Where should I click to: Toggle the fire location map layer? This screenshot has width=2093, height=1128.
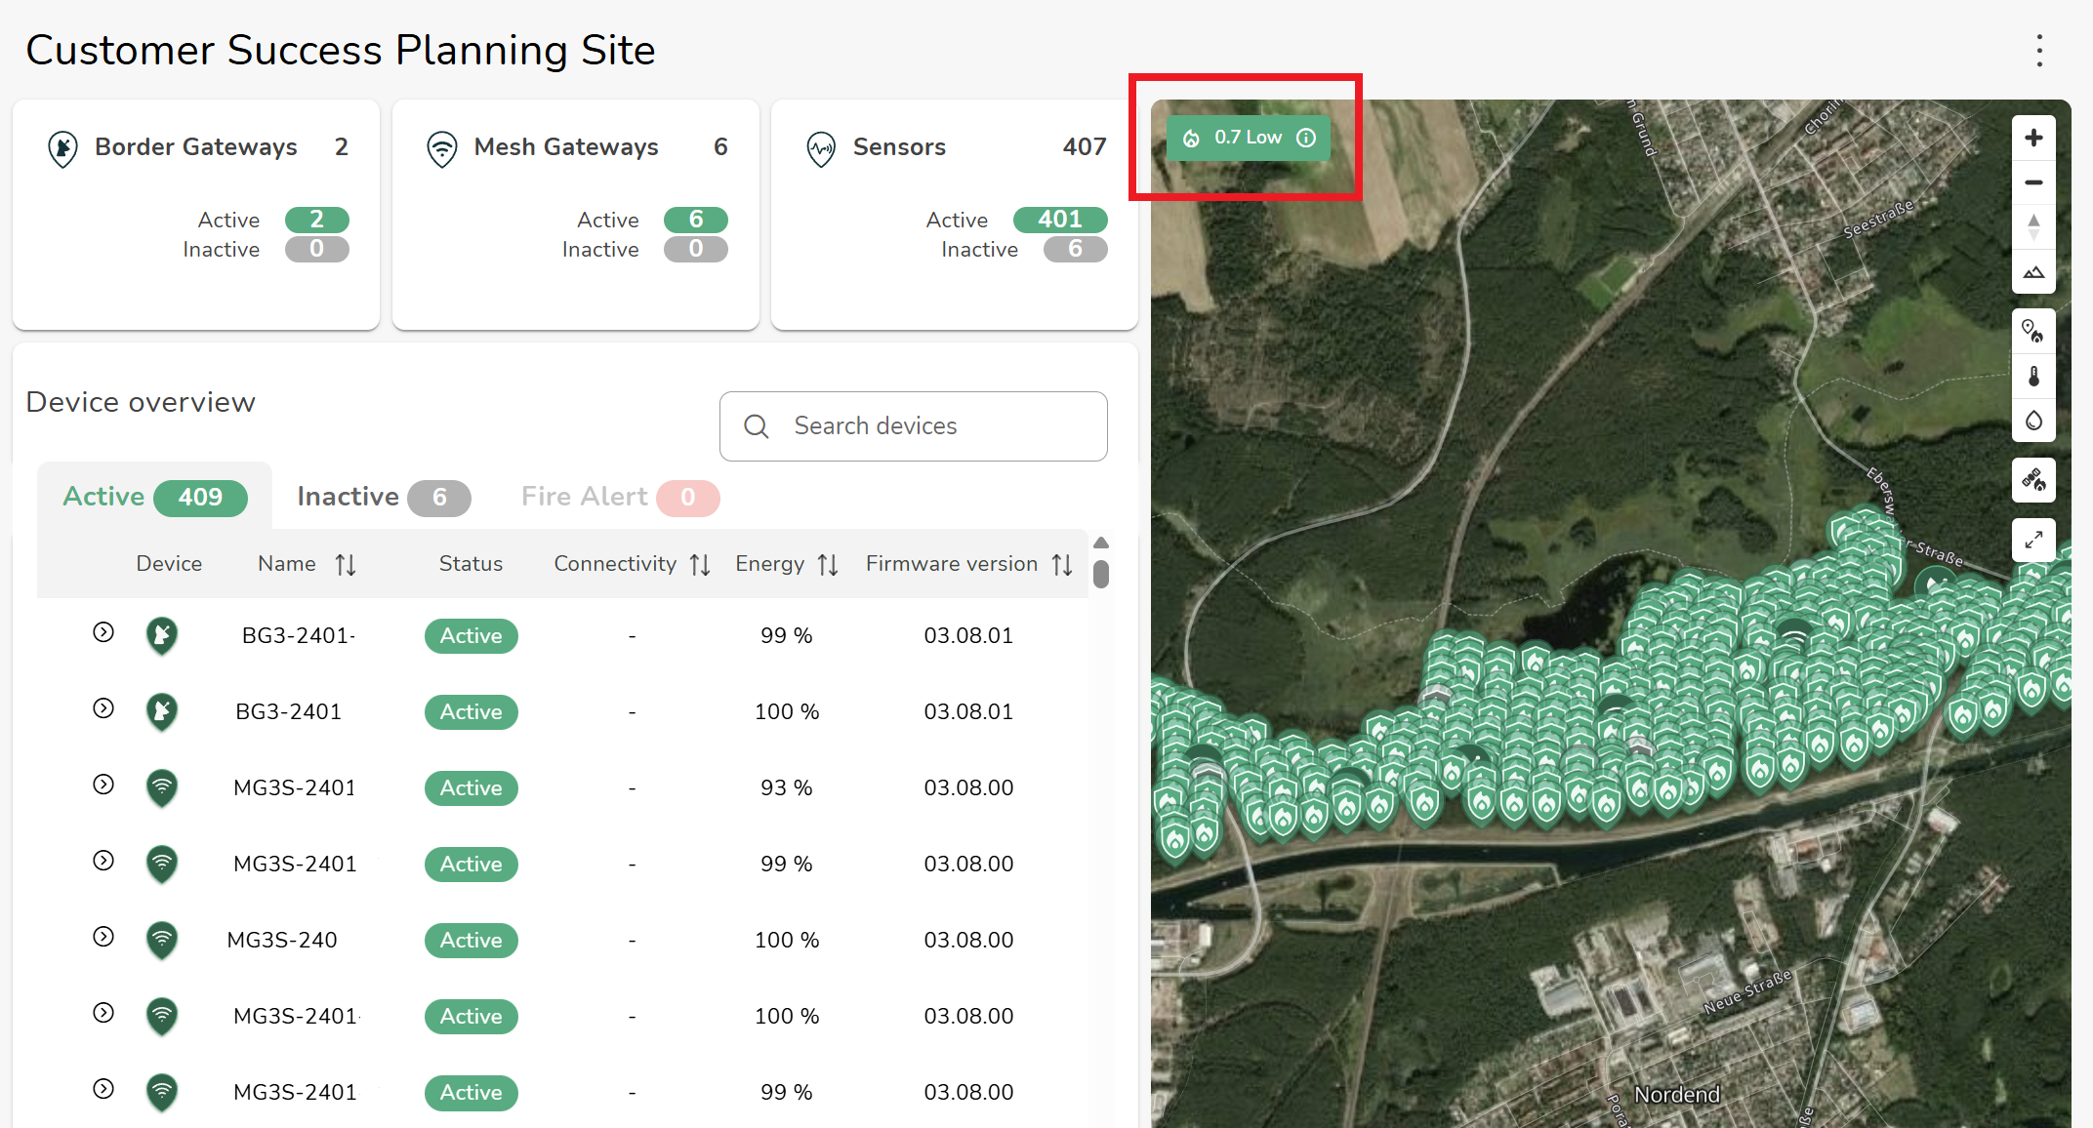[x=2033, y=331]
